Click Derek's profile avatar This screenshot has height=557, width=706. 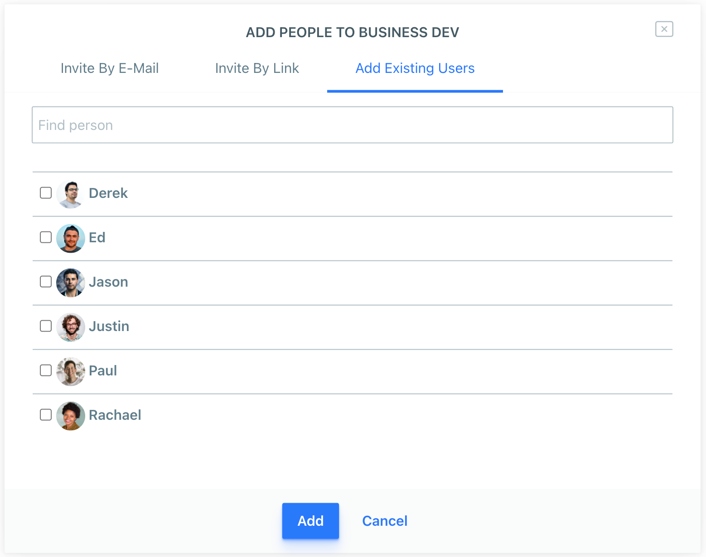(x=70, y=194)
